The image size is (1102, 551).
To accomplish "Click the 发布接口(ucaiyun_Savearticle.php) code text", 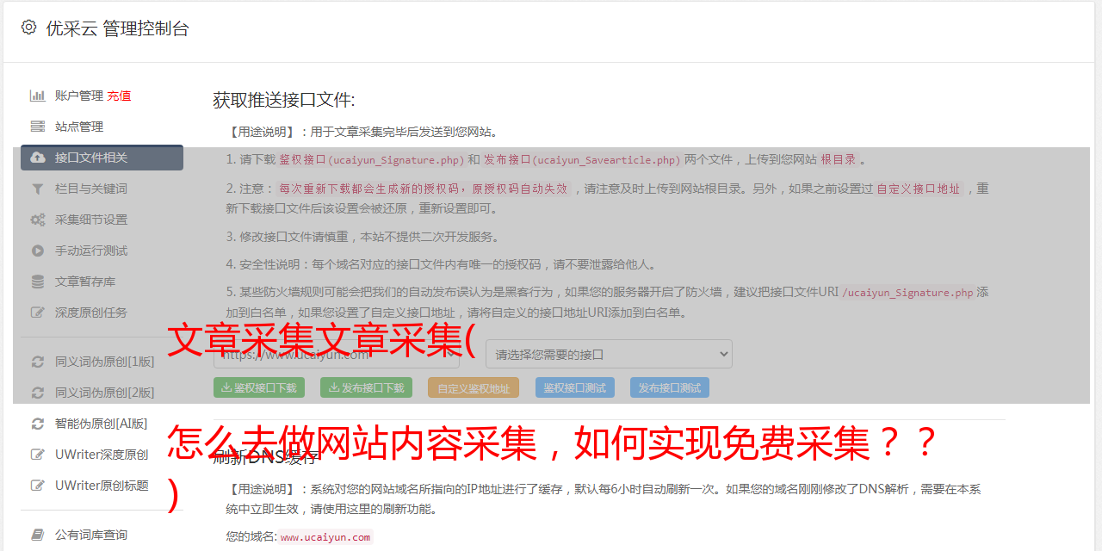I will pos(582,159).
